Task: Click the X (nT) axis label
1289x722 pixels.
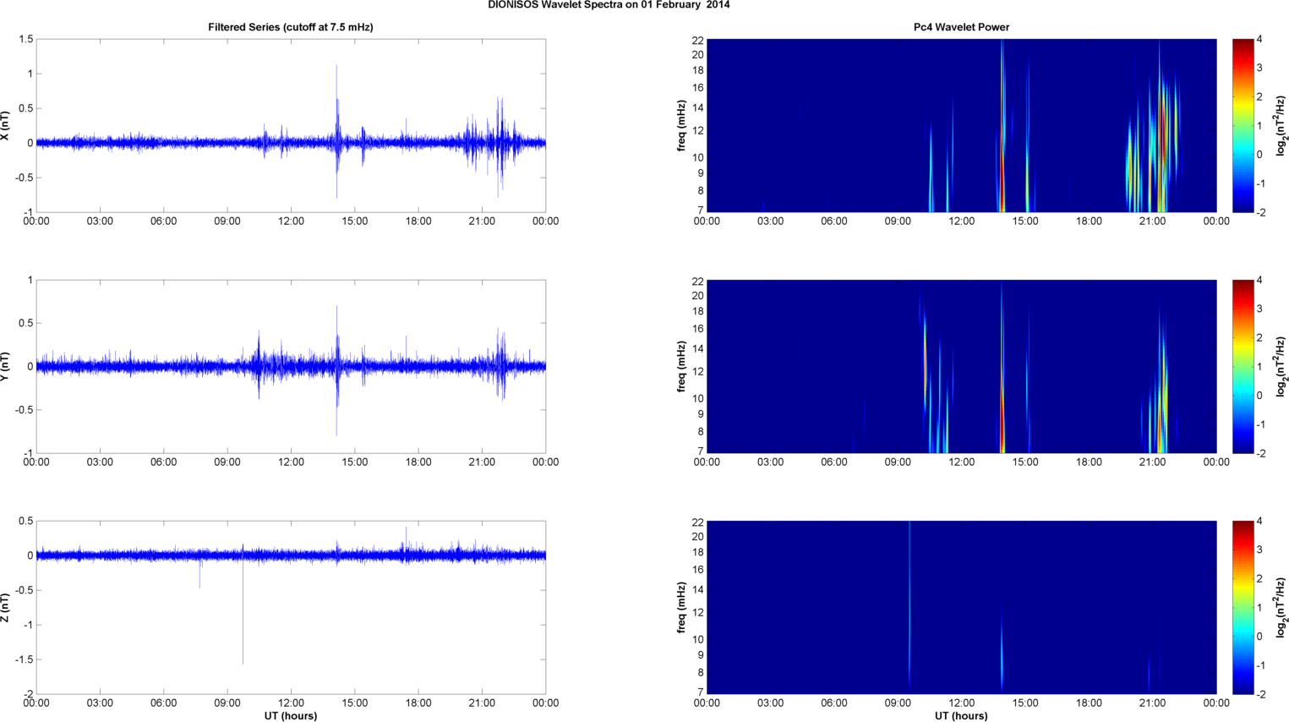Action: (5, 125)
